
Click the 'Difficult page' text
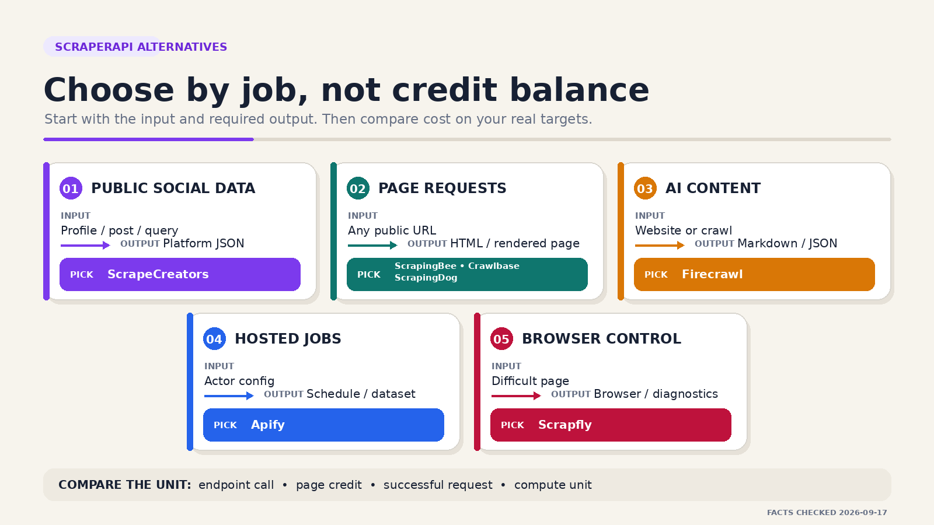click(x=530, y=381)
